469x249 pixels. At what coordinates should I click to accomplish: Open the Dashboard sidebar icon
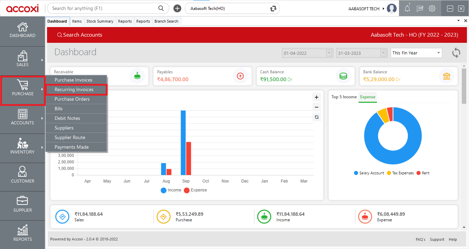coord(22,27)
